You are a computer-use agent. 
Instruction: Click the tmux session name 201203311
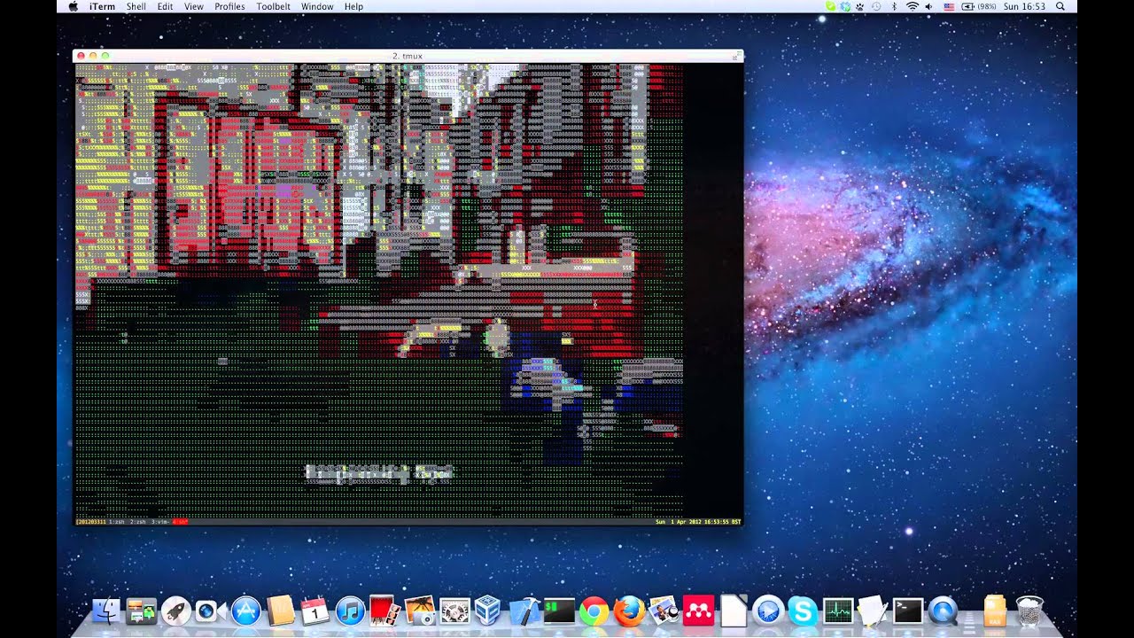click(x=91, y=522)
